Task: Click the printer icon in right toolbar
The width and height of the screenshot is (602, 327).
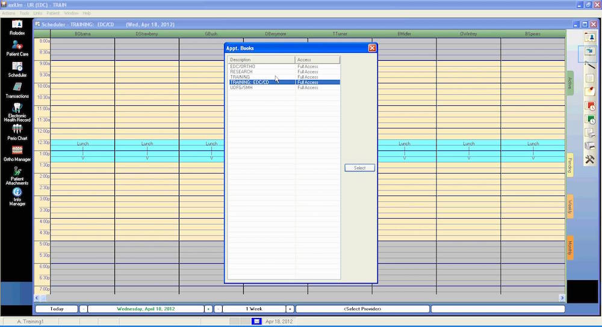Action: tap(590, 145)
